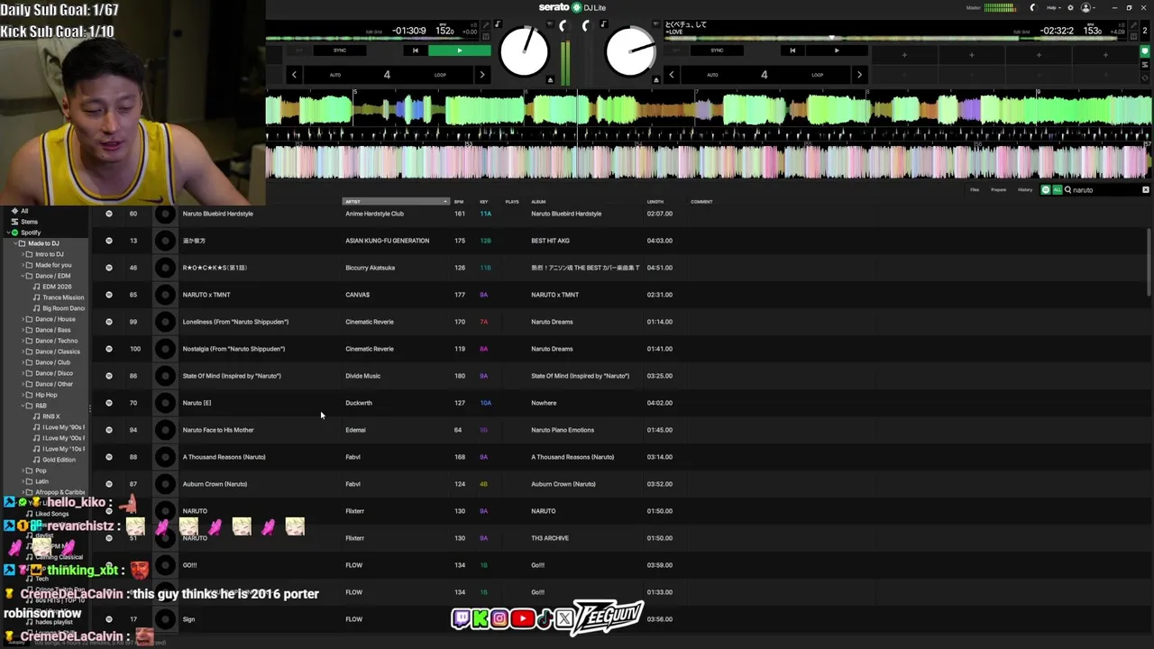Click album art of State Of Mind track
This screenshot has width=1154, height=649.
click(165, 376)
